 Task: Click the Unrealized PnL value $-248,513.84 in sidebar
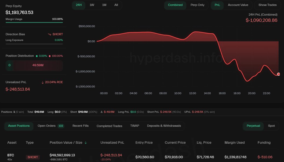click(18, 89)
